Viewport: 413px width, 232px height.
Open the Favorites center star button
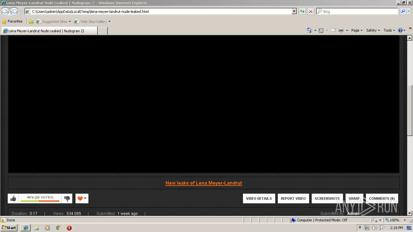pos(12,21)
